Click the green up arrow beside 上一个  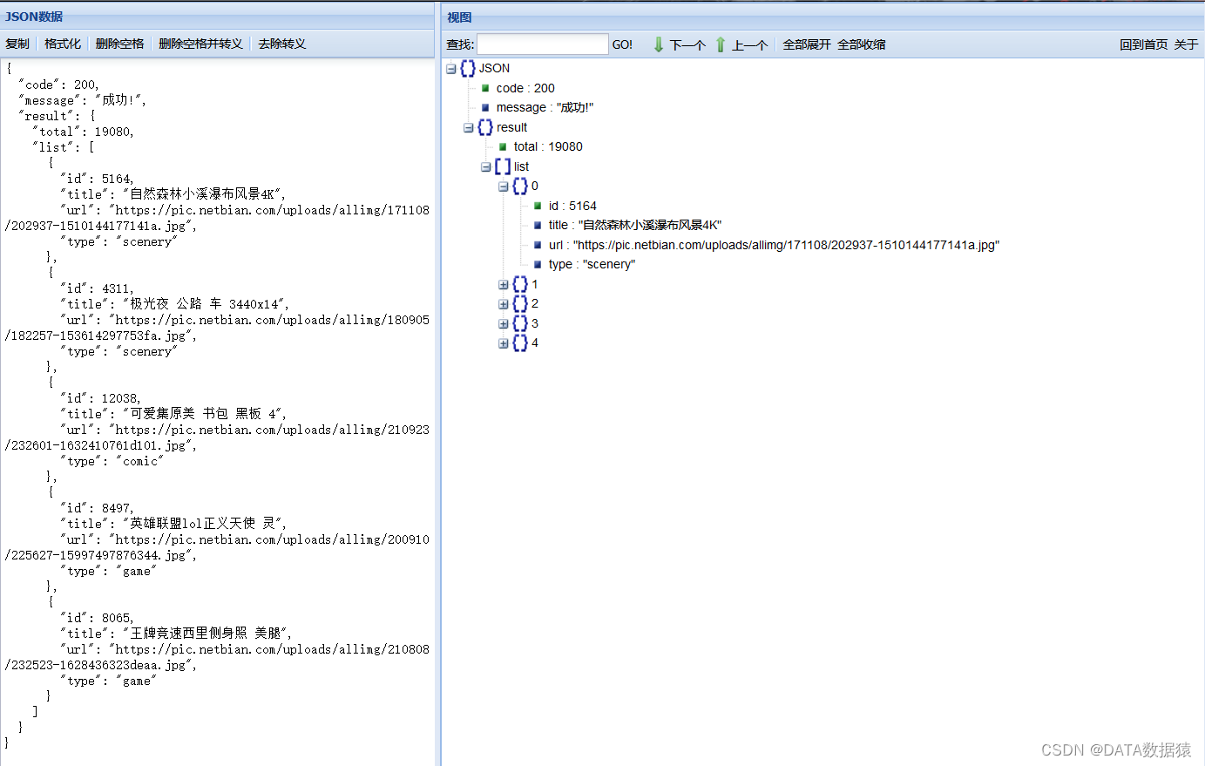click(720, 44)
